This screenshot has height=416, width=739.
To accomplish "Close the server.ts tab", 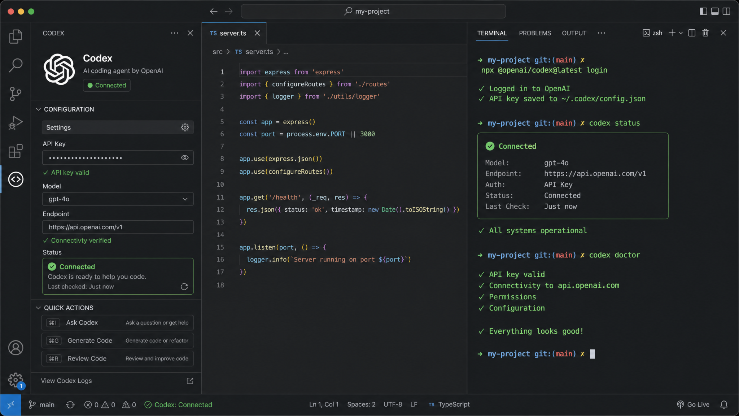I will point(257,33).
